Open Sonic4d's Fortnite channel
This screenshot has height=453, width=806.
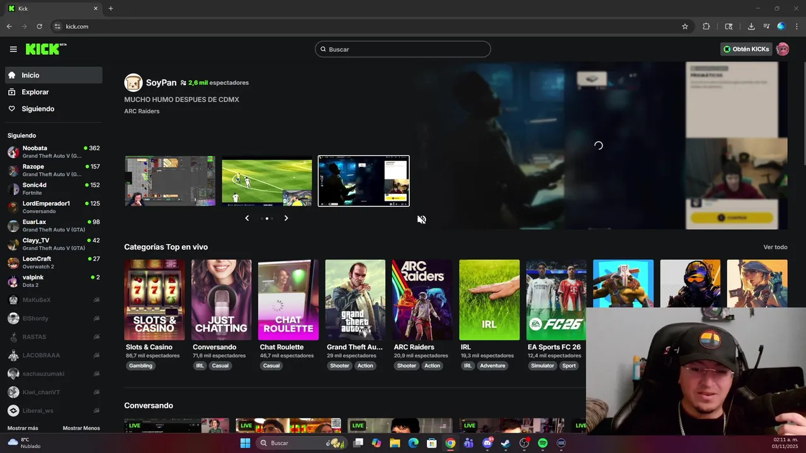(x=54, y=189)
